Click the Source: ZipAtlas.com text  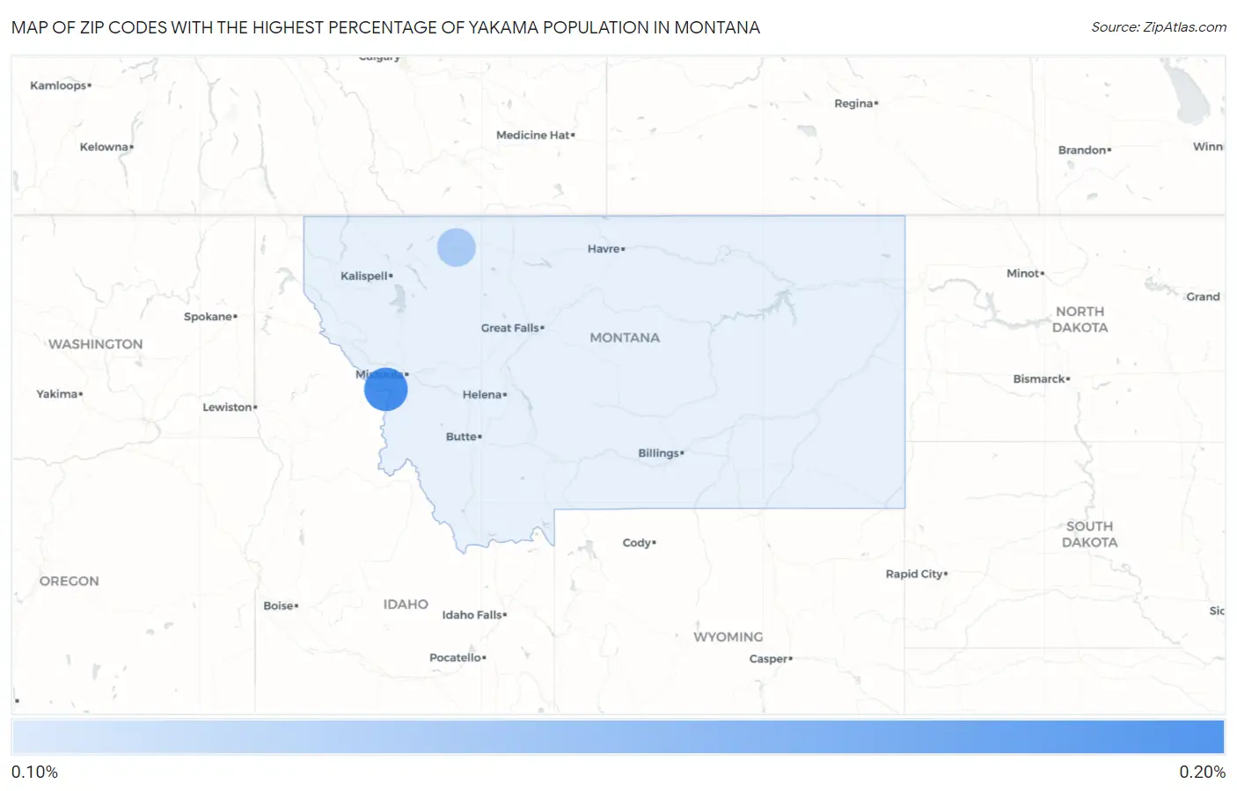tap(1159, 27)
